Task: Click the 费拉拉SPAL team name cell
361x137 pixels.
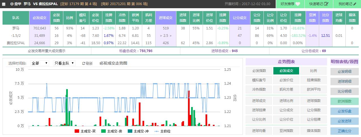Action: click(x=16, y=43)
